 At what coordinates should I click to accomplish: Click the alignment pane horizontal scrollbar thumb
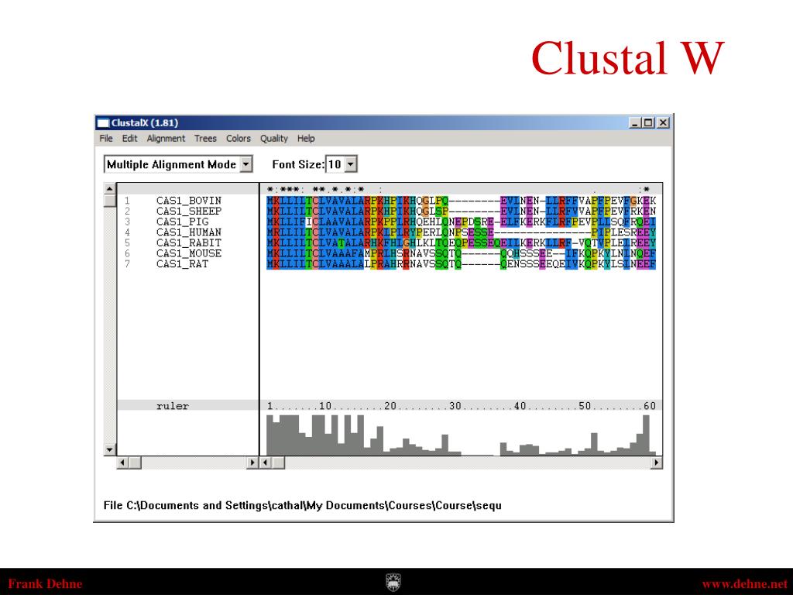[279, 463]
